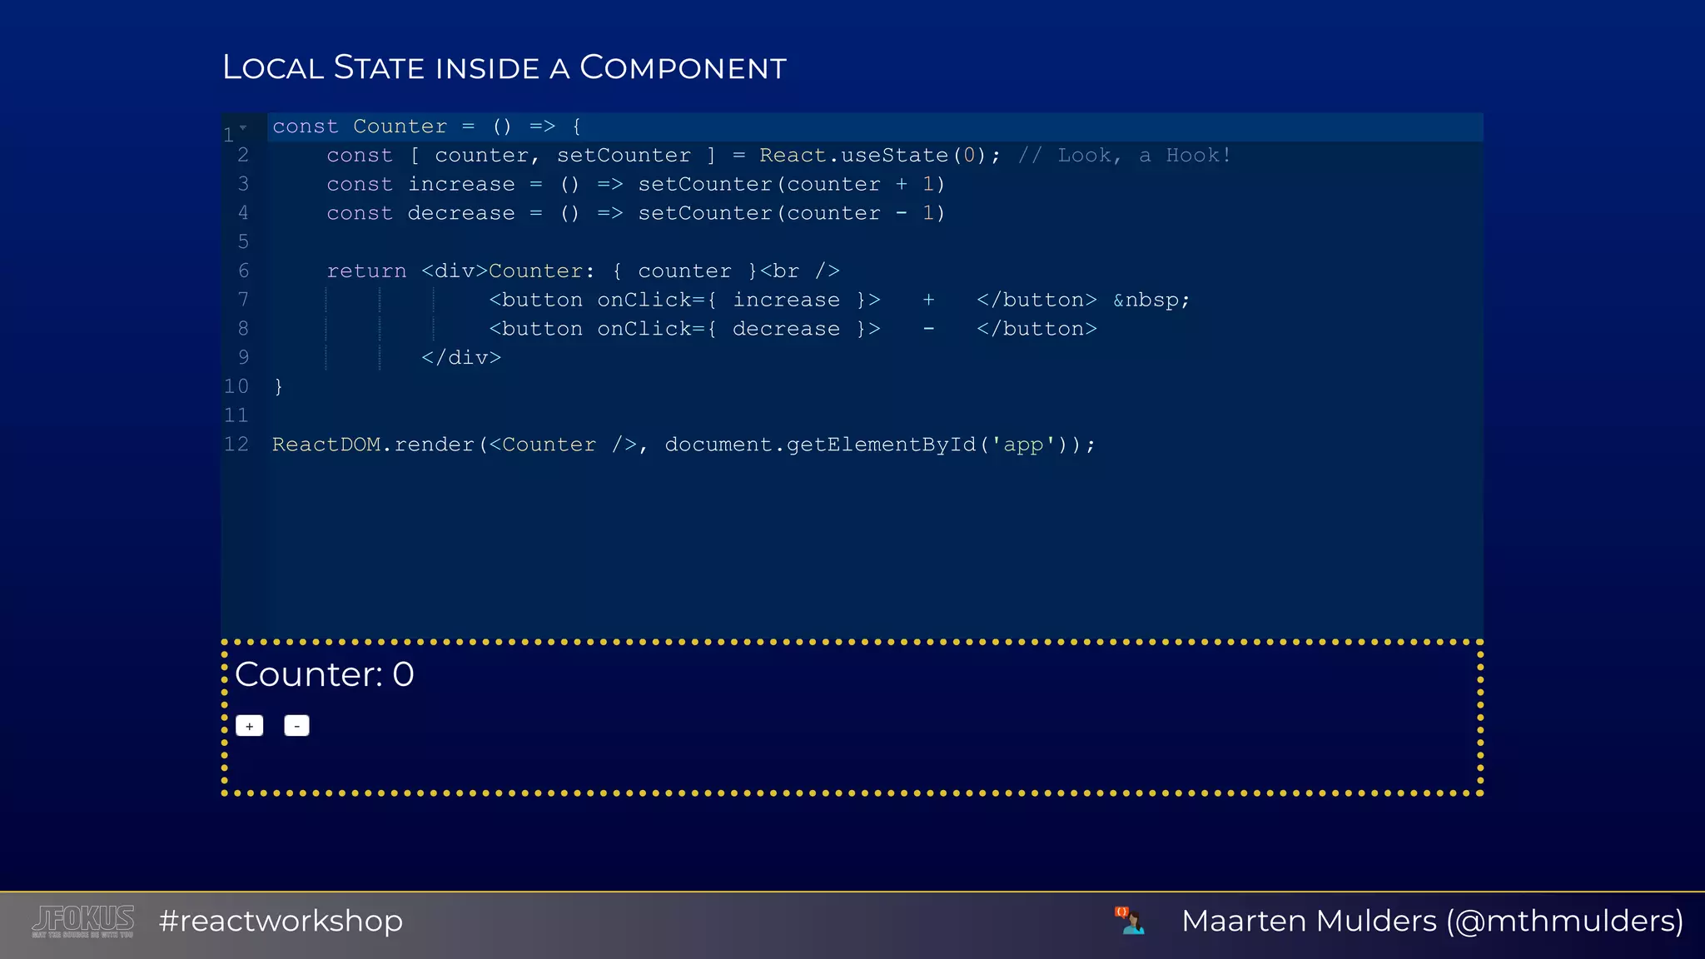This screenshot has height=959, width=1705.
Task: Collapse the fold arrow at line 1
Action: [243, 127]
